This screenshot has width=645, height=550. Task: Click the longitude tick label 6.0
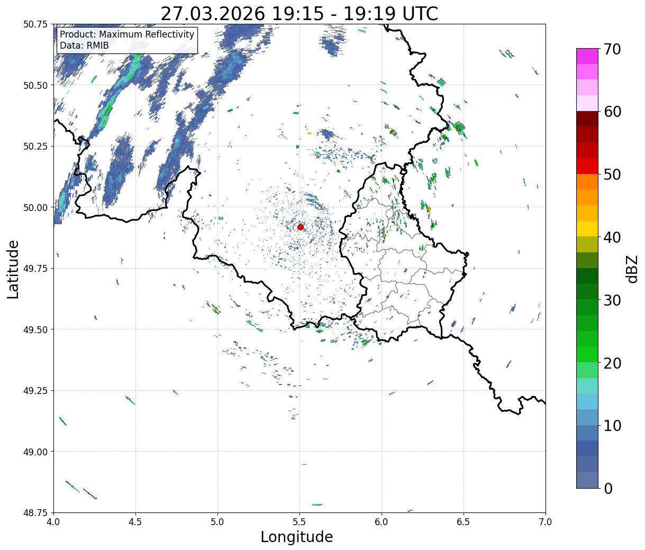click(x=381, y=522)
